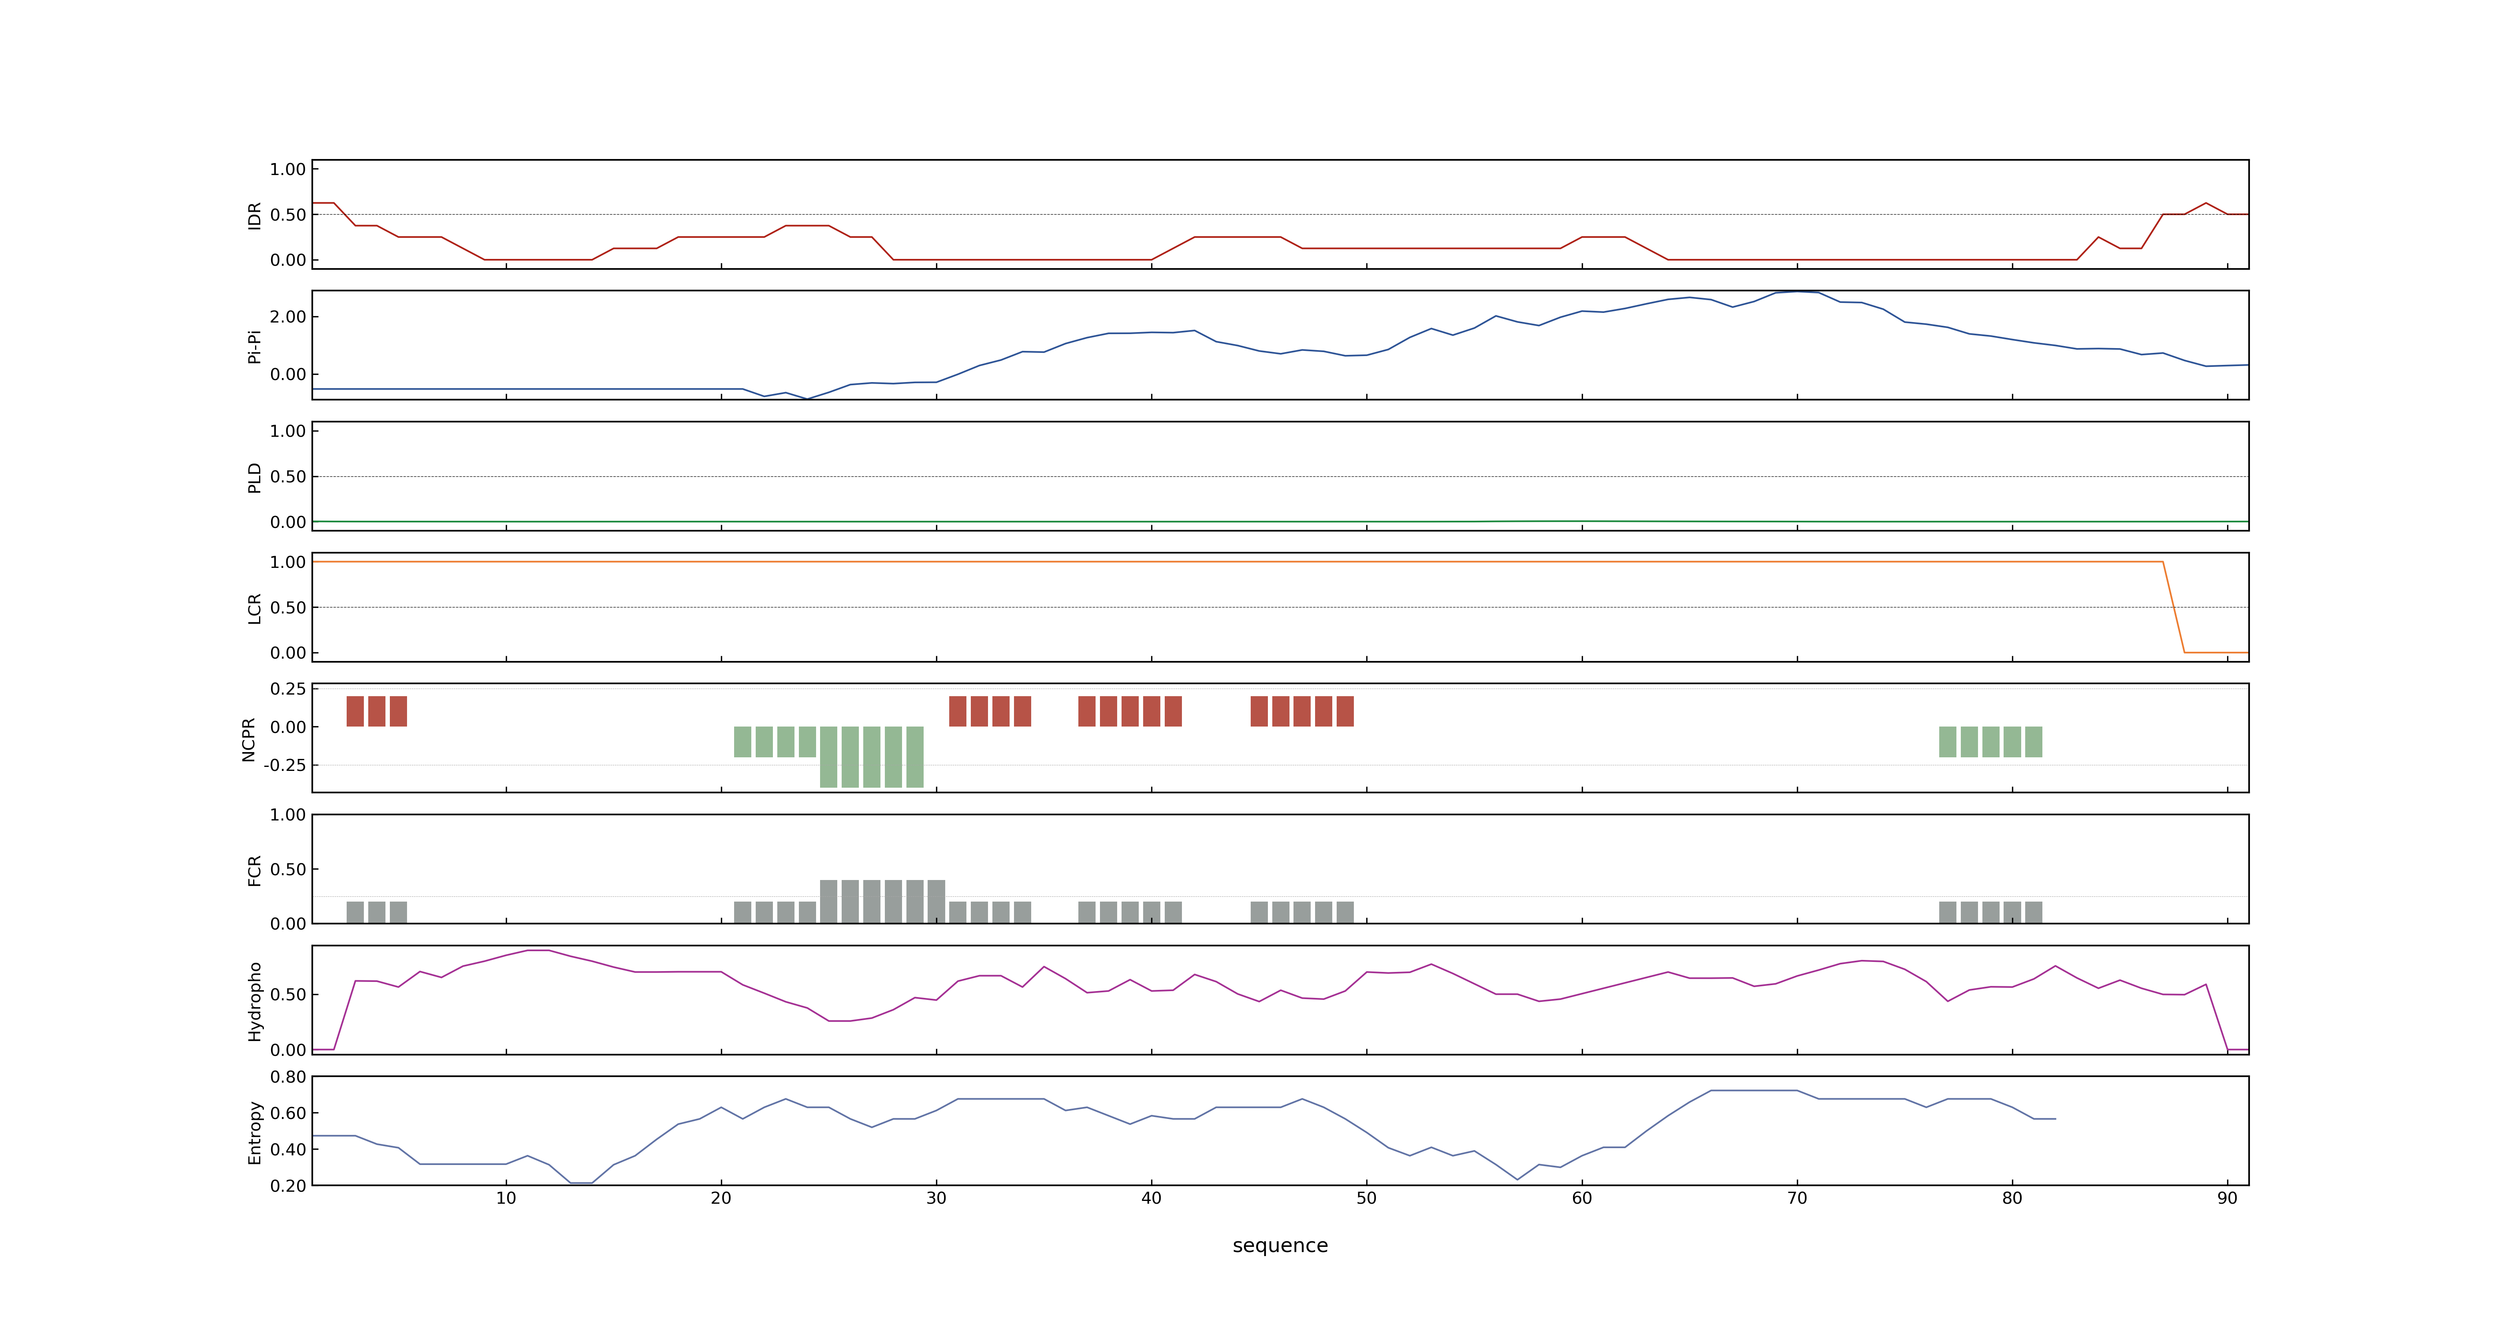Click the Entropy curve minimum near position 57
2499x1332 pixels.
(1517, 1179)
